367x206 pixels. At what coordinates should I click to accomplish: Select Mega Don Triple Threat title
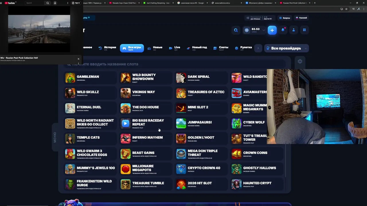coord(202,153)
